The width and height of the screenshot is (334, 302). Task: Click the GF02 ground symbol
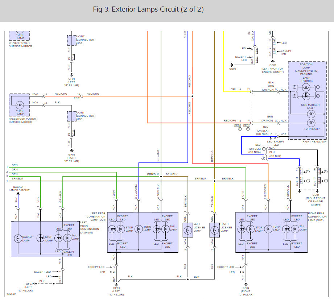[72, 151]
